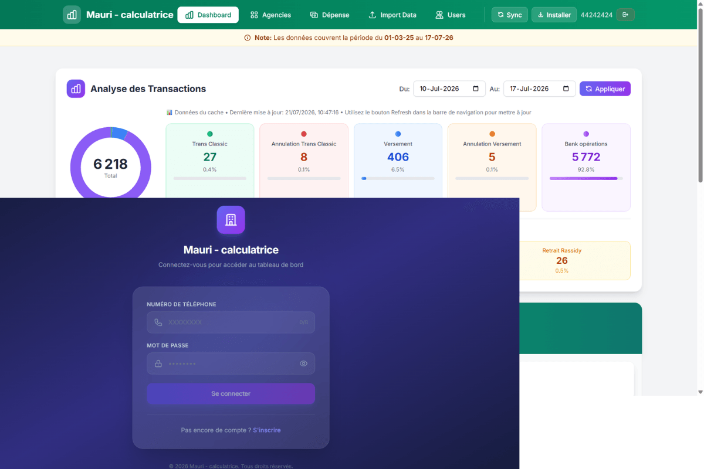Image resolution: width=704 pixels, height=469 pixels.
Task: Apply the date range with Appliquer
Action: [605, 89]
